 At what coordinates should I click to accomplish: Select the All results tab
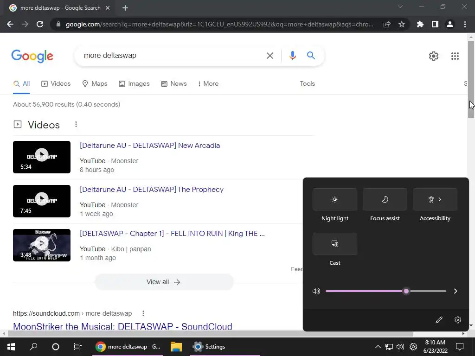click(x=21, y=84)
